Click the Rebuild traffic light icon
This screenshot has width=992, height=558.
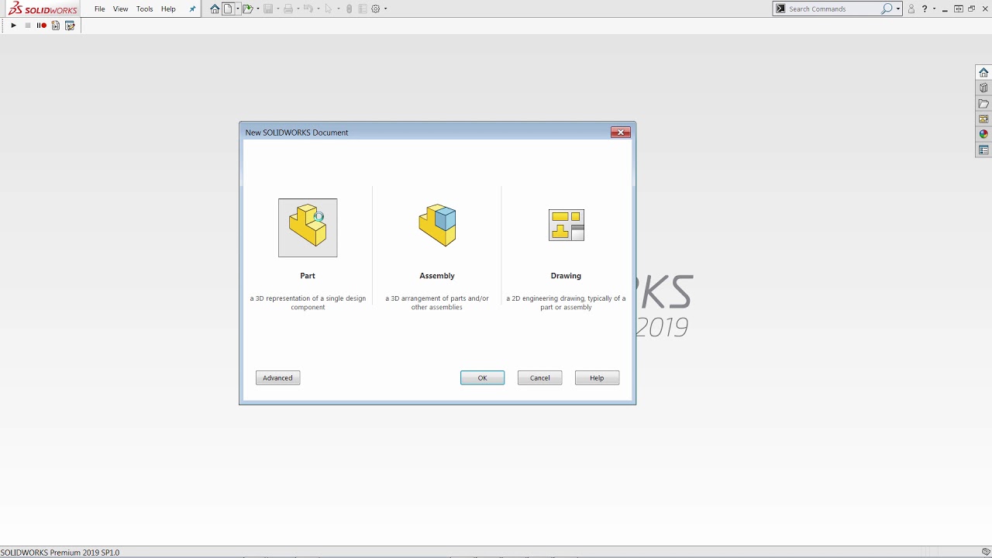pyautogui.click(x=349, y=9)
